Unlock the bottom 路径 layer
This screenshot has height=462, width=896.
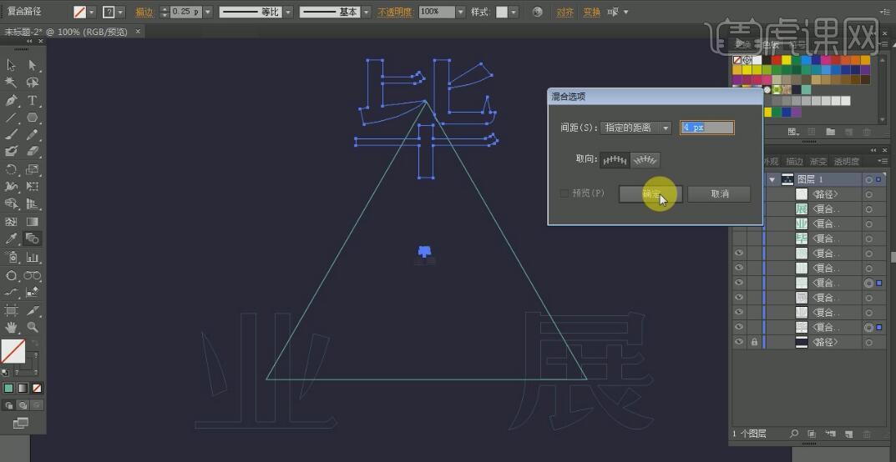[755, 343]
